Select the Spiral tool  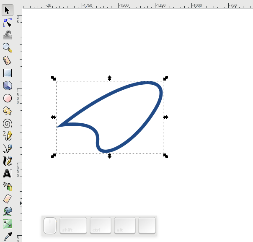8,123
